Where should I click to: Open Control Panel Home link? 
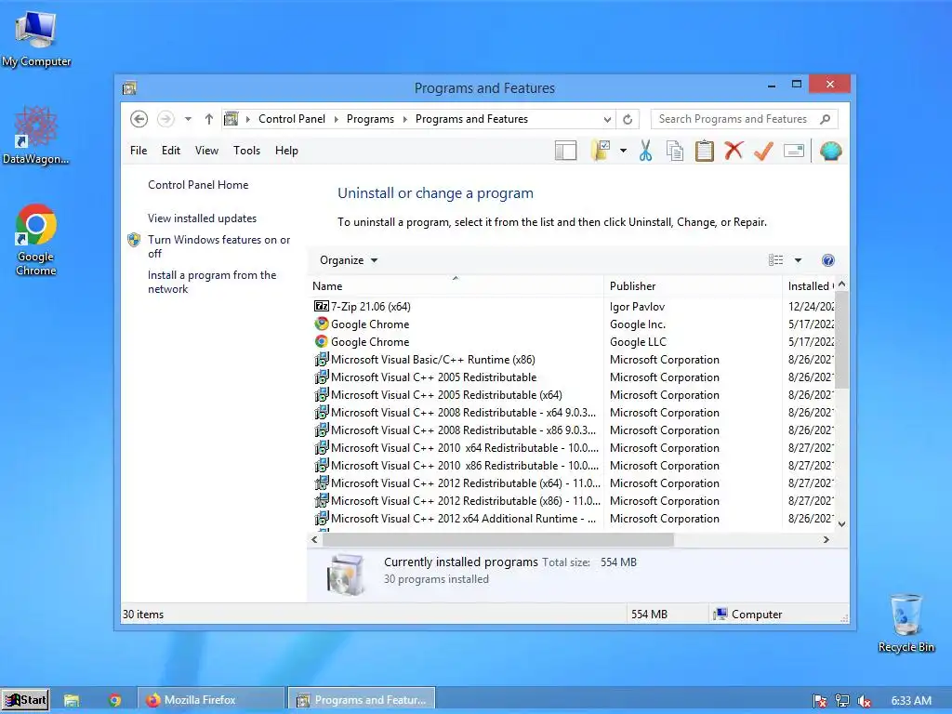[x=198, y=185]
